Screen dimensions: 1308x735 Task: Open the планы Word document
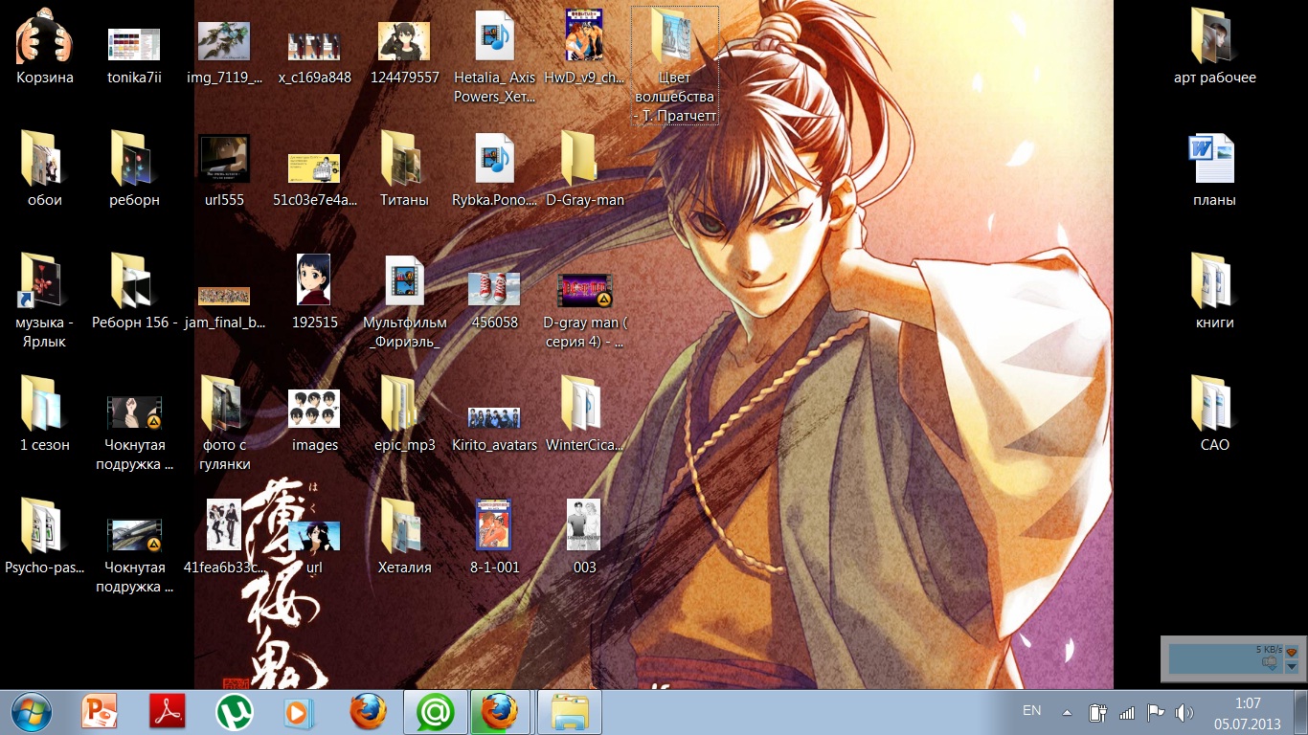[x=1214, y=170]
